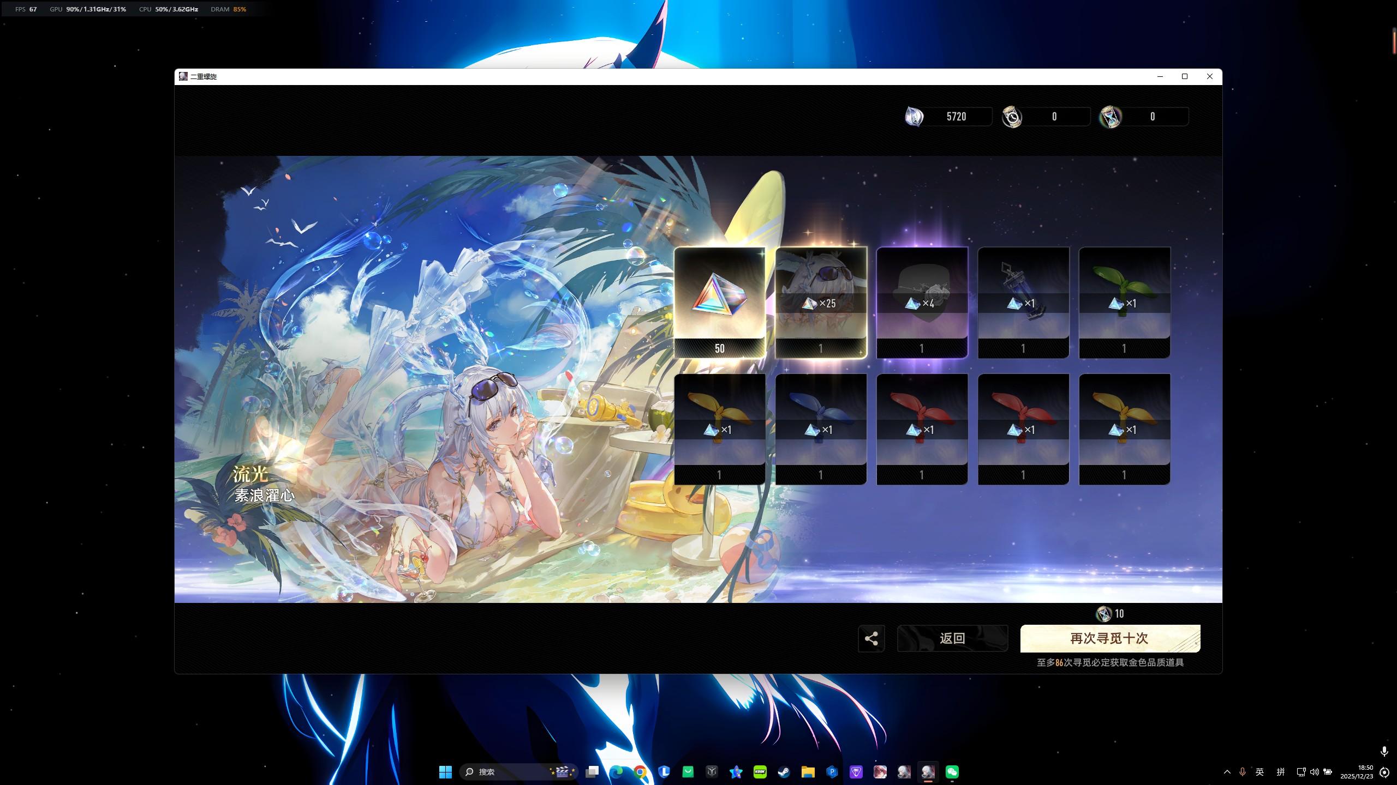This screenshot has height=785, width=1397.
Task: Select the rainbow prism card labeled 50
Action: coord(719,303)
